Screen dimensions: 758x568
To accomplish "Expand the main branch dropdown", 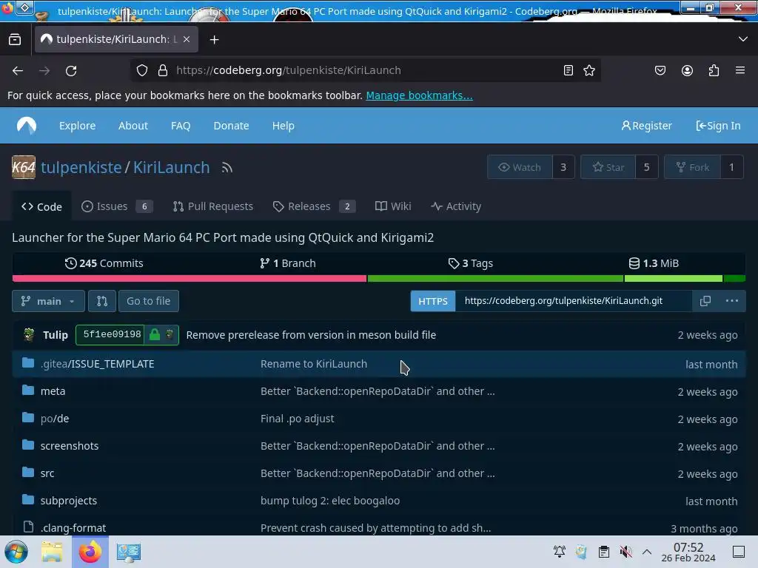I will (48, 301).
